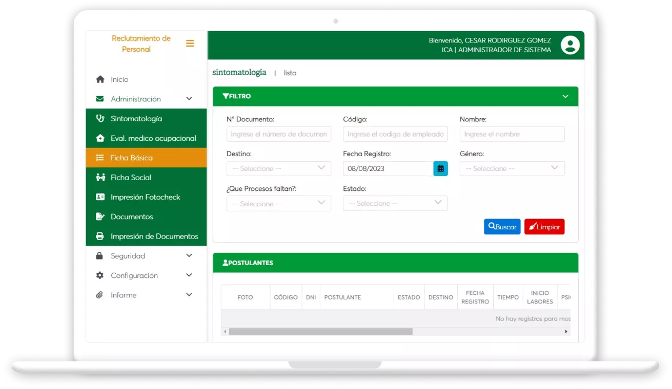This screenshot has width=672, height=389.
Task: Click the Seguridad lock icon
Action: pos(100,255)
